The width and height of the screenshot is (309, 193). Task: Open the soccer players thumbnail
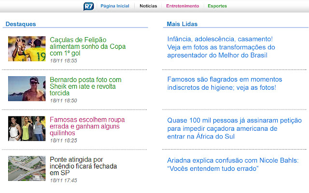27,49
